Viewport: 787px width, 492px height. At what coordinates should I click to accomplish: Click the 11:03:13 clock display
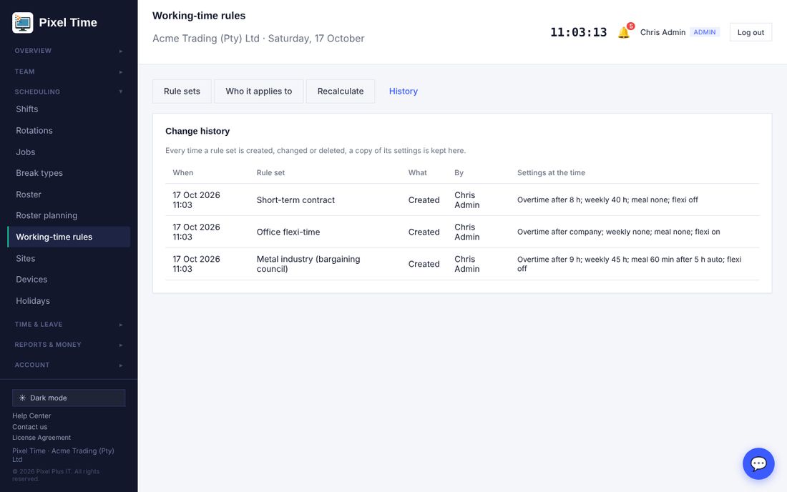click(x=578, y=33)
